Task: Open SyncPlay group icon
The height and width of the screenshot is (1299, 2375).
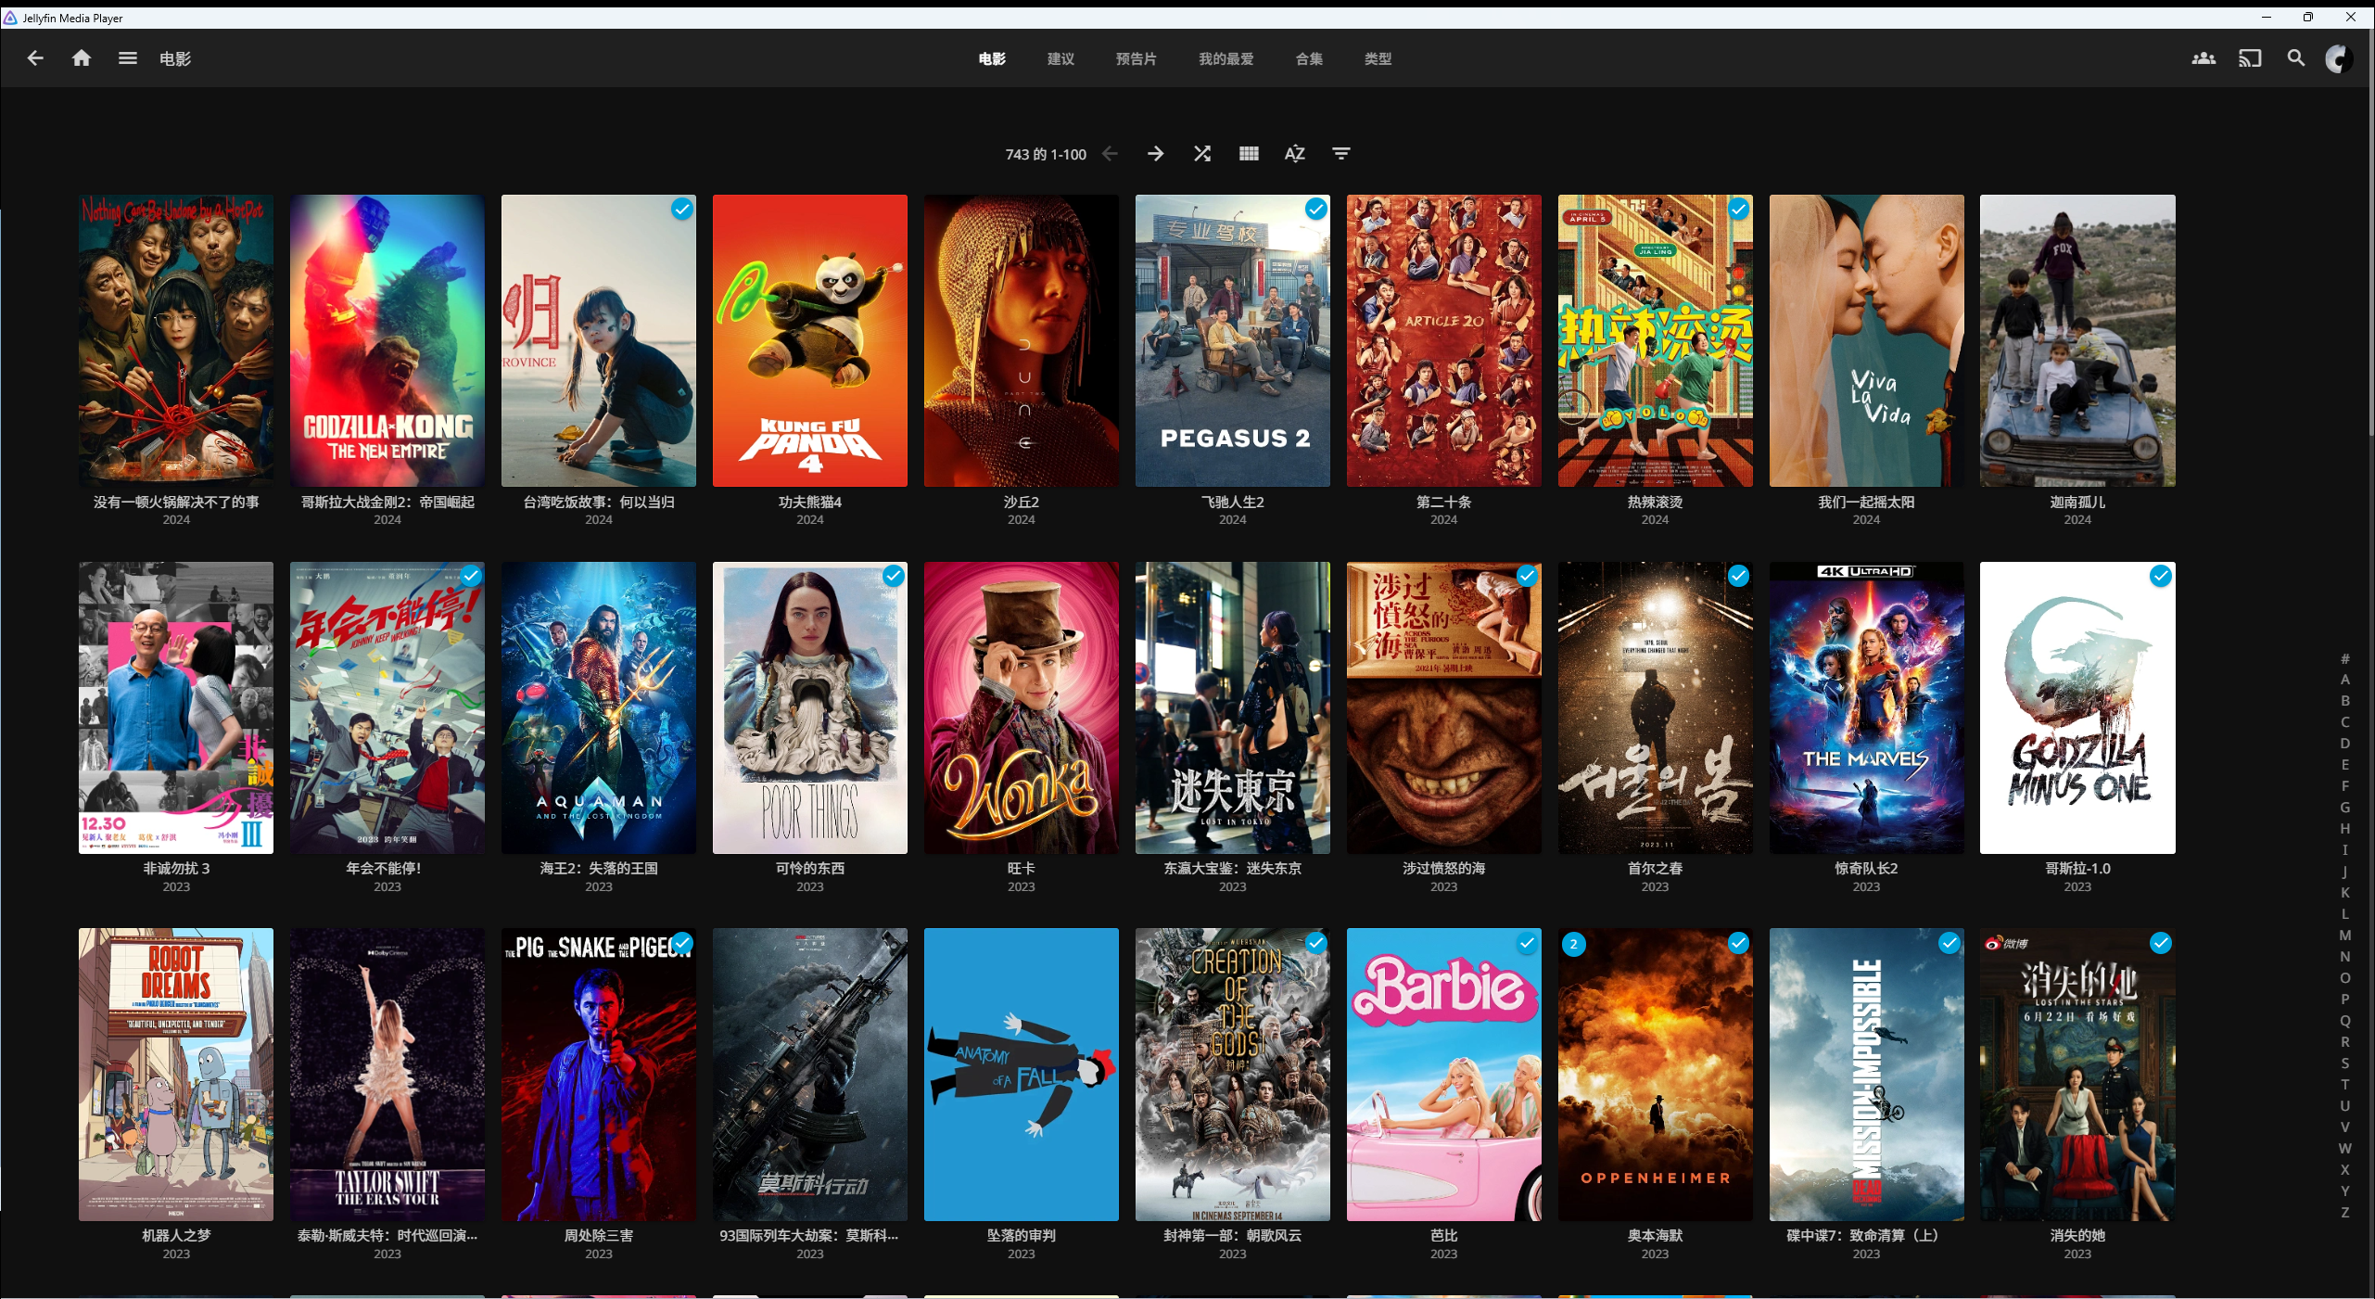Action: [x=2204, y=58]
